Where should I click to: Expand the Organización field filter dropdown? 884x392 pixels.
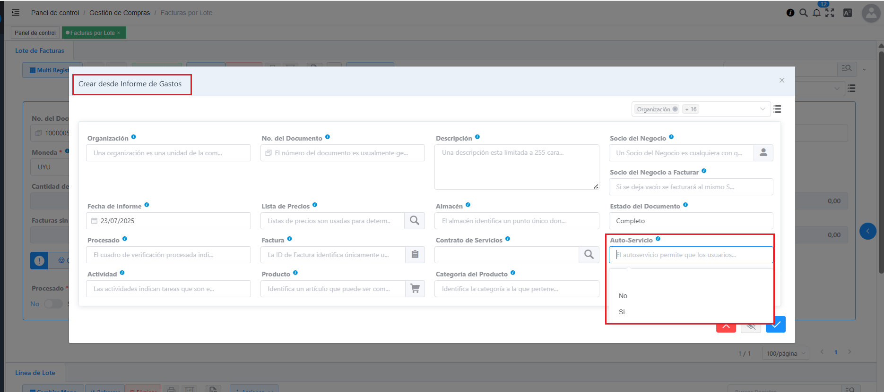click(762, 109)
